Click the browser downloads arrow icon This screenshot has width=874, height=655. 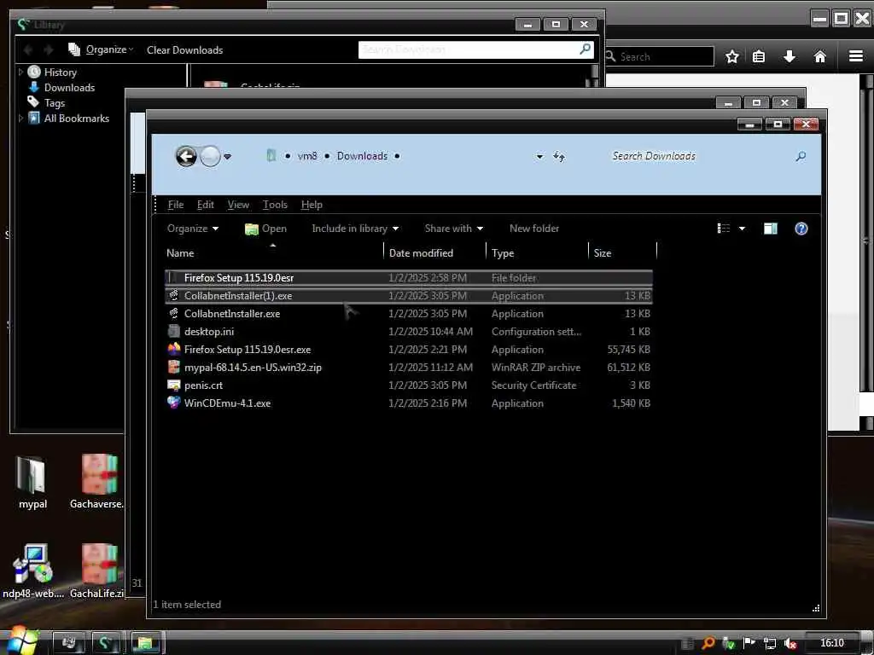click(x=790, y=56)
